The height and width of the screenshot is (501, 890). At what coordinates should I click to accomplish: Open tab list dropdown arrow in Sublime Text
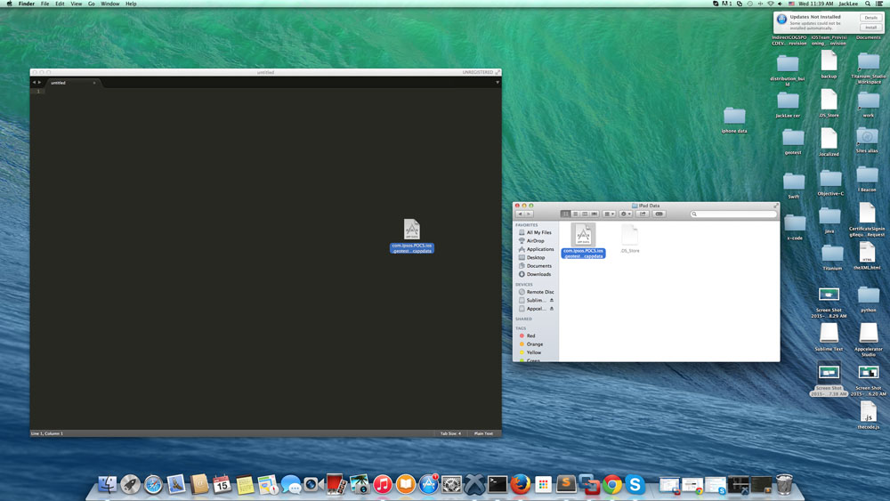point(498,83)
